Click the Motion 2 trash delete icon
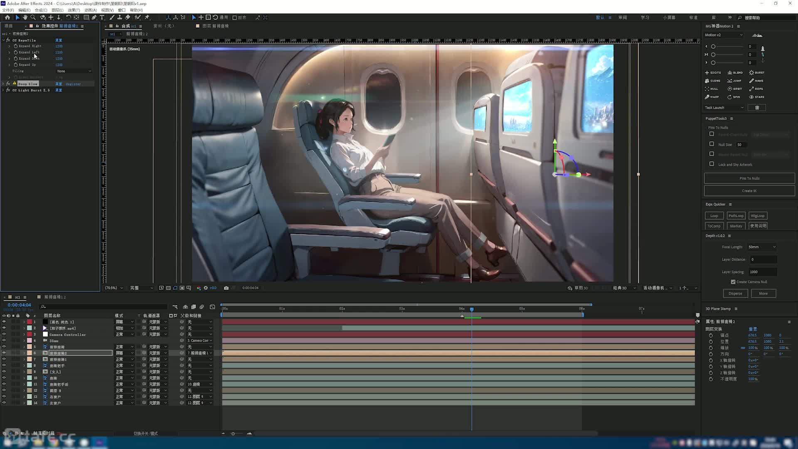The height and width of the screenshot is (449, 798). (x=757, y=108)
